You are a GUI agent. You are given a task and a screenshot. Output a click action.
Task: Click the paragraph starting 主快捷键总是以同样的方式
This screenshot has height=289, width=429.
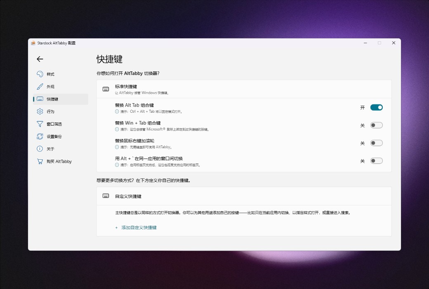point(233,213)
